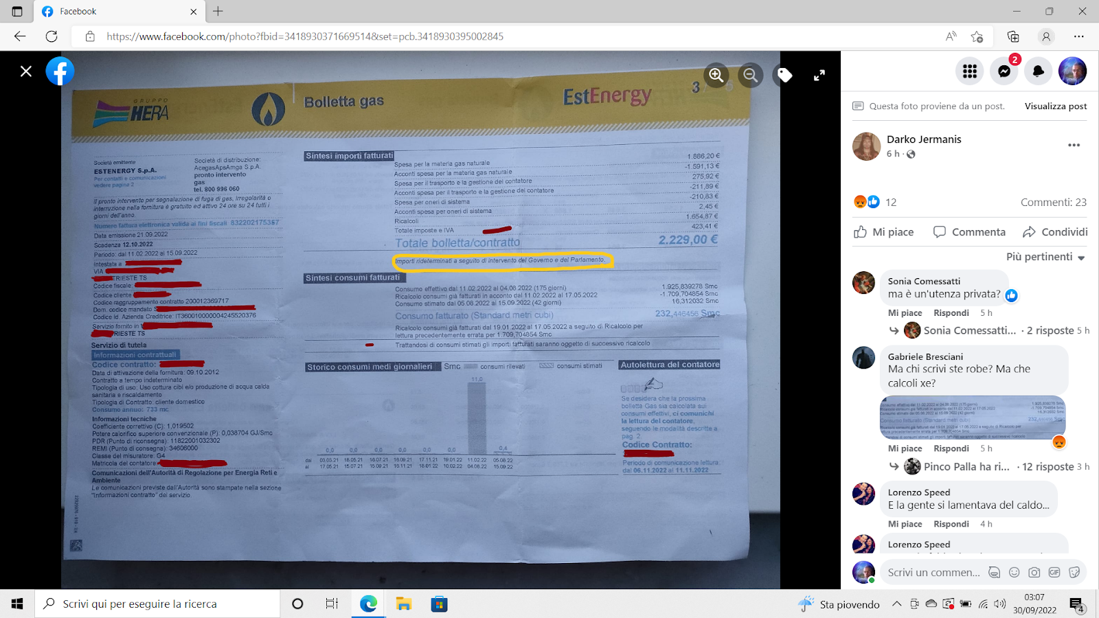Screen dimensions: 1099x618
Task: Open Task View on taskbar
Action: pos(332,604)
